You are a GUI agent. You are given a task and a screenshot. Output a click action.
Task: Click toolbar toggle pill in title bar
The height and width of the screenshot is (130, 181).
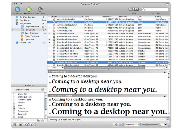click(x=167, y=4)
